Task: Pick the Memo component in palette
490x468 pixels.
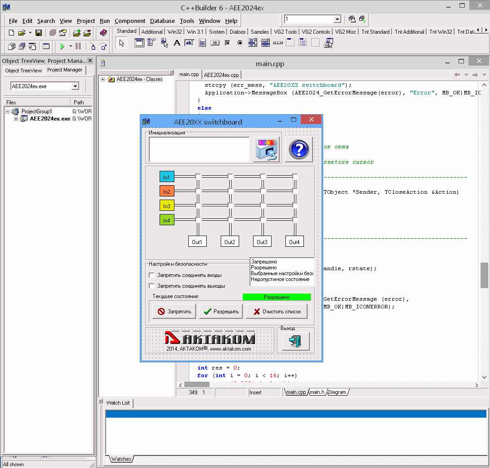Action: (202, 43)
